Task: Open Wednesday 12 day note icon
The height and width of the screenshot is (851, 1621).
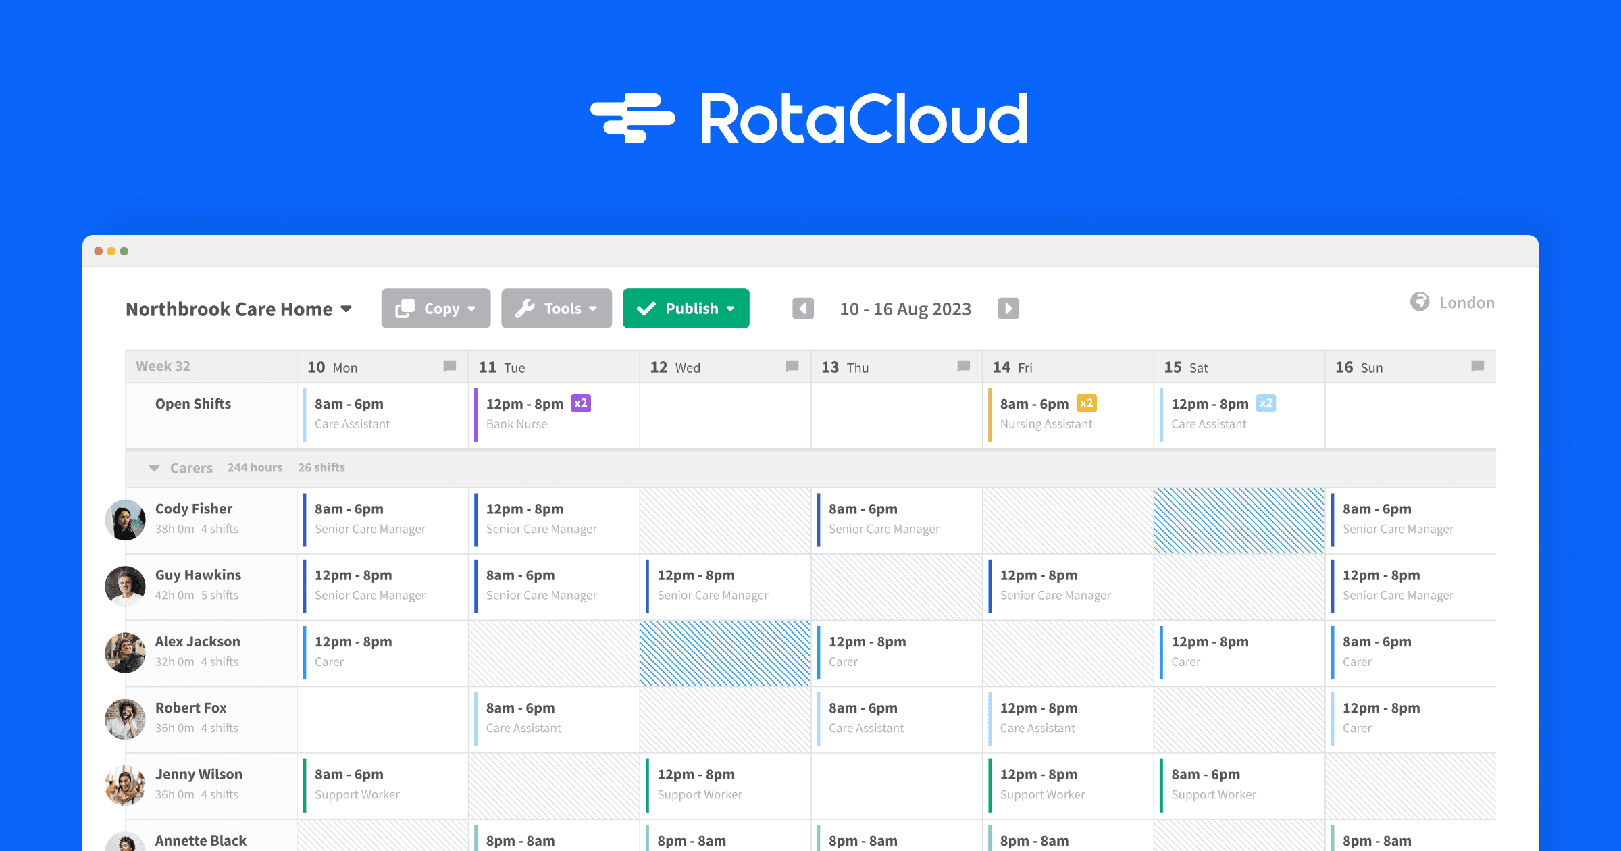Action: pos(792,367)
